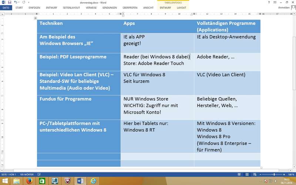The width and height of the screenshot is (296, 185).
Task: Click the Save icon in quick access toolbar
Action: (9, 2)
